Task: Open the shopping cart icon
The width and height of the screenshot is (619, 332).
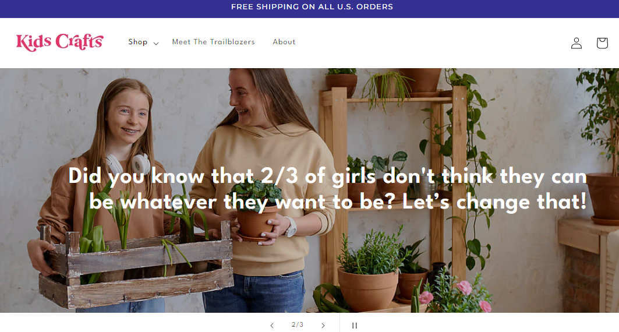Action: (x=602, y=43)
